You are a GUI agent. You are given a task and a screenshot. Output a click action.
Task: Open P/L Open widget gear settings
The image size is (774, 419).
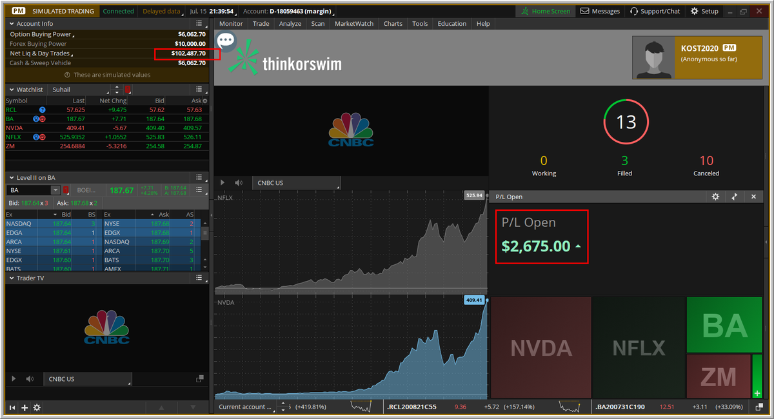click(715, 197)
